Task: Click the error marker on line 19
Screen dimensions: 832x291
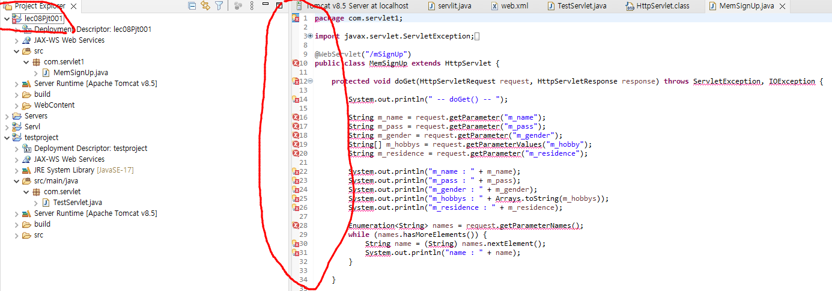Action: tap(295, 144)
